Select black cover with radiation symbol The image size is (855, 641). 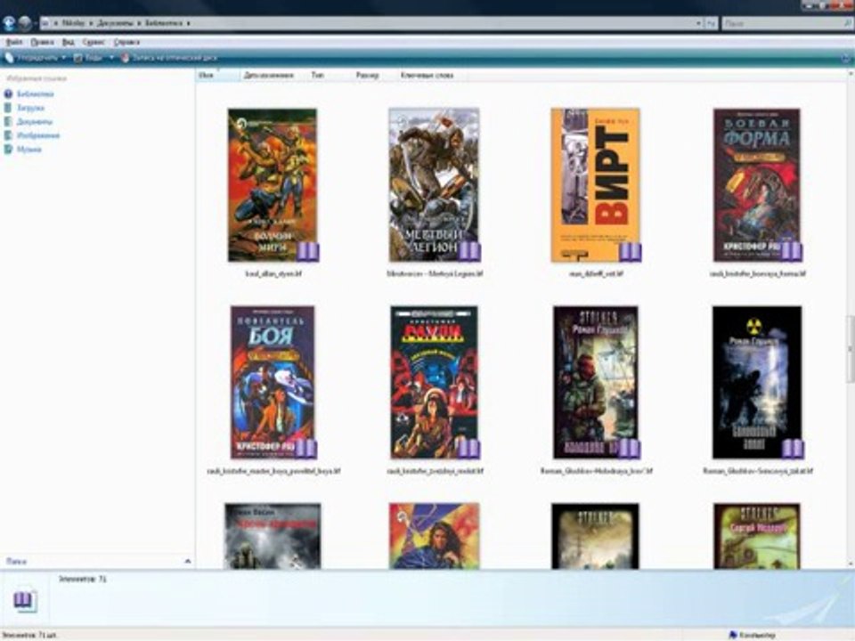pos(757,382)
